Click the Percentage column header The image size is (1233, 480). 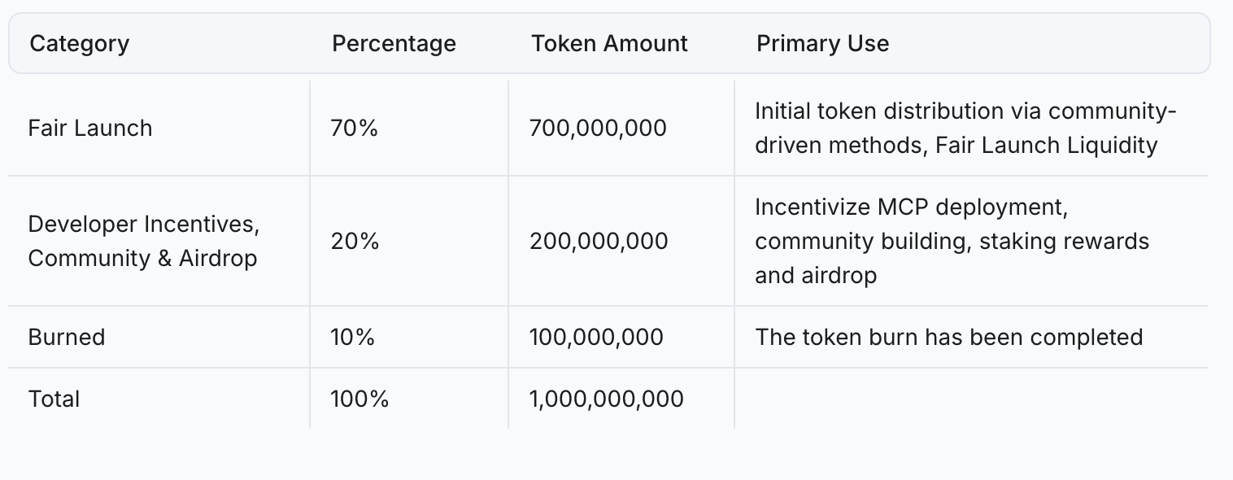(x=394, y=43)
